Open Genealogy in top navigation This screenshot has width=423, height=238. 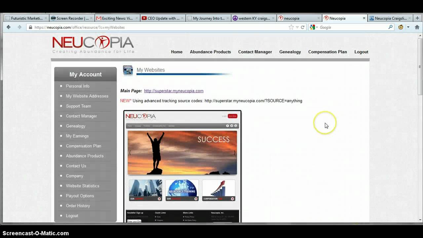(x=290, y=52)
